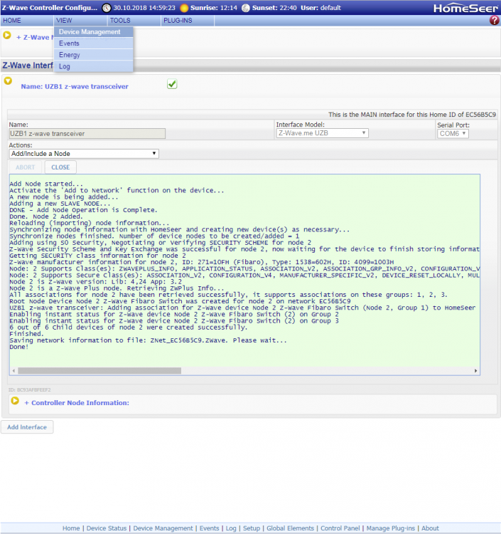Toggle the green interface enabled checkbox
The height and width of the screenshot is (534, 501).
(x=172, y=85)
